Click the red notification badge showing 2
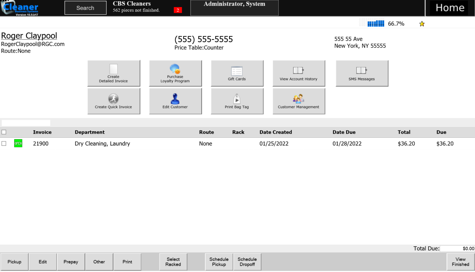 click(178, 10)
